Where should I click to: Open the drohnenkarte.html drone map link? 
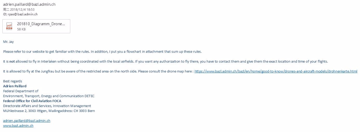(276, 71)
